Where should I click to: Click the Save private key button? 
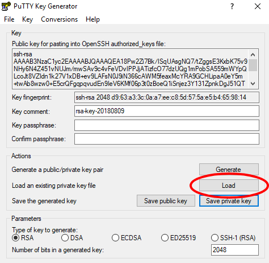pos(229,201)
